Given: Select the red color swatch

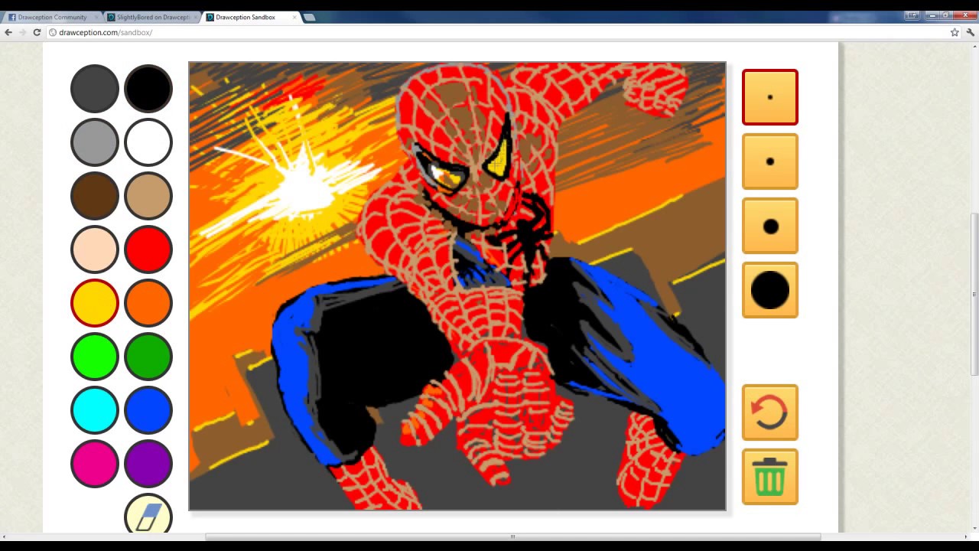Looking at the screenshot, I should click(148, 249).
